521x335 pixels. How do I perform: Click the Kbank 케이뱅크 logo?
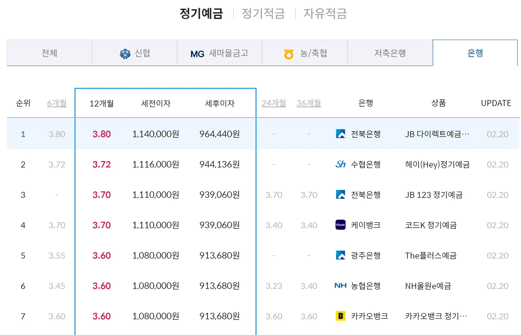341,225
